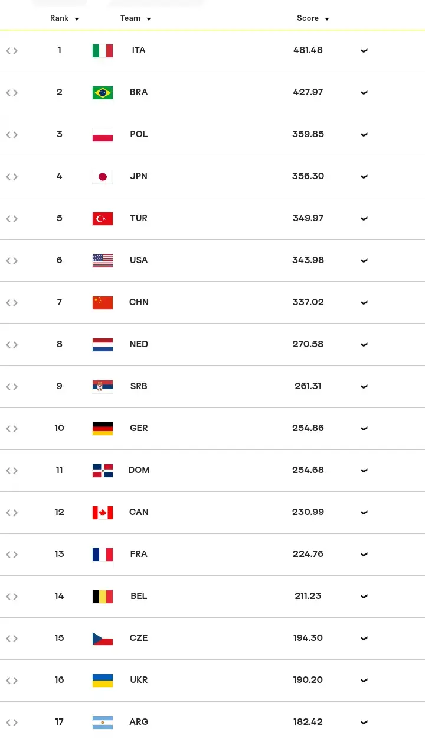This screenshot has height=738, width=425.
Task: Click the Italy flag icon
Action: point(103,51)
